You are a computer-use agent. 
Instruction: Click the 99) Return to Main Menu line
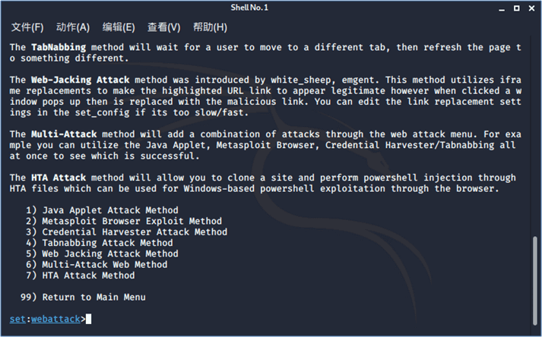pyautogui.click(x=83, y=298)
